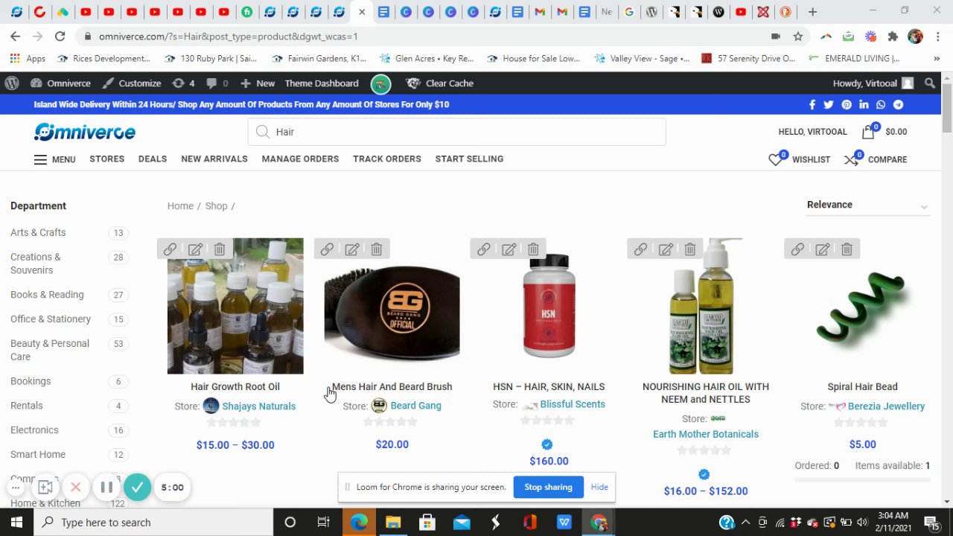The height and width of the screenshot is (536, 953).
Task: Click the Omniverce logo
Action: click(x=85, y=132)
